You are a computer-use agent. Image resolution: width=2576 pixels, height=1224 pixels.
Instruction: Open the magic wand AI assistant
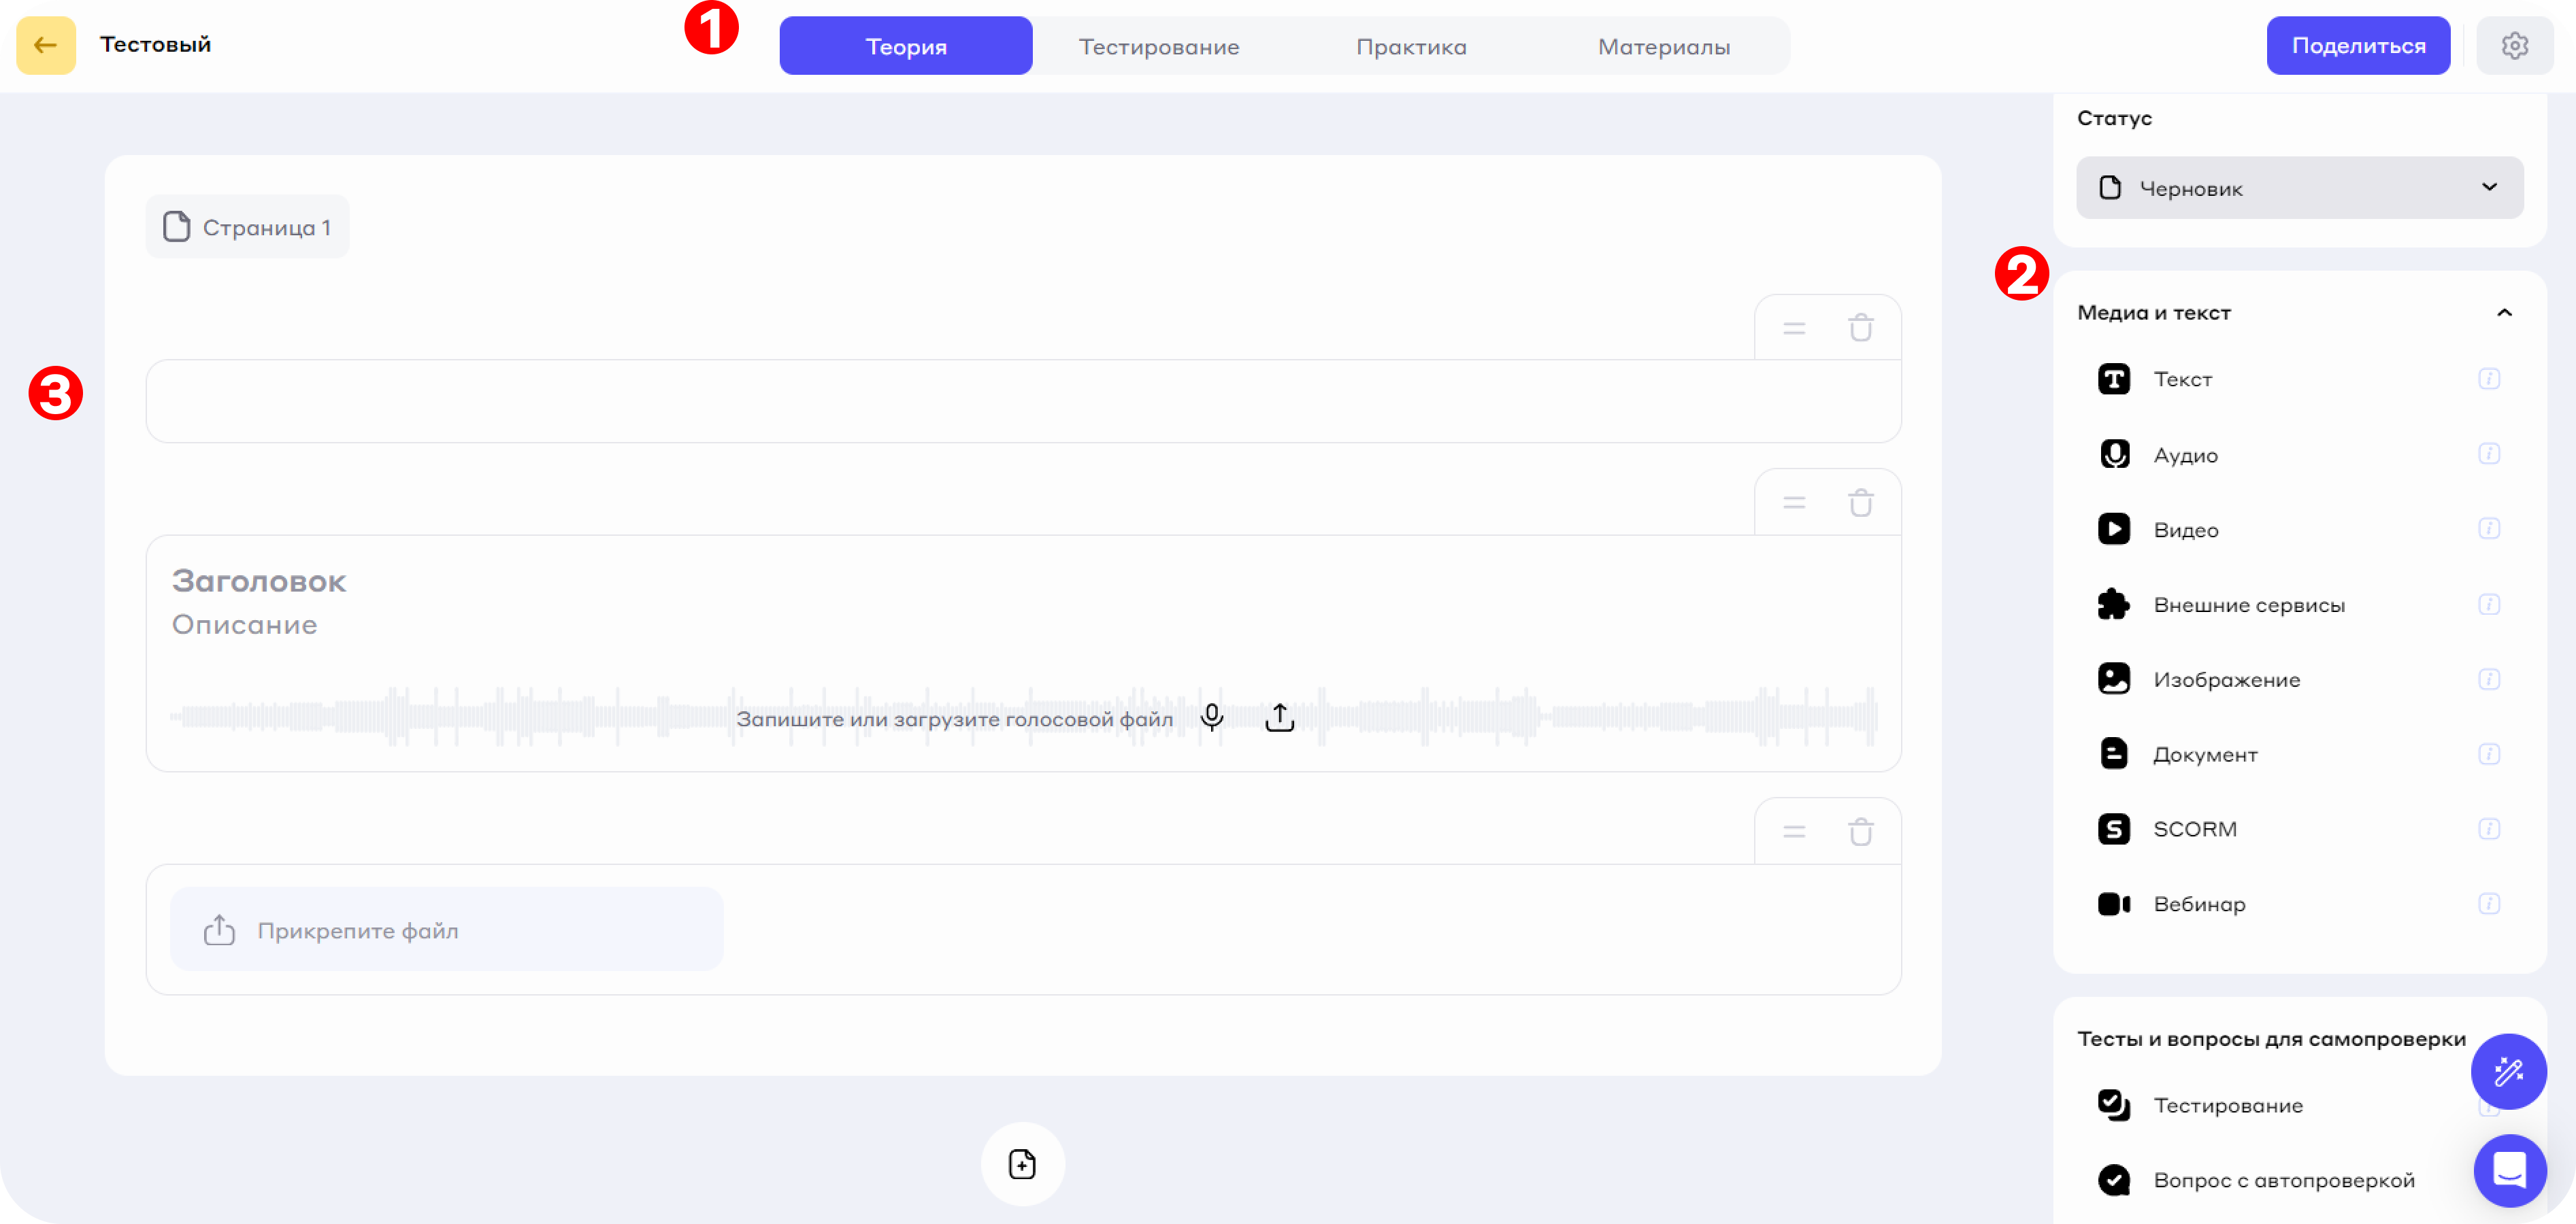[2508, 1071]
